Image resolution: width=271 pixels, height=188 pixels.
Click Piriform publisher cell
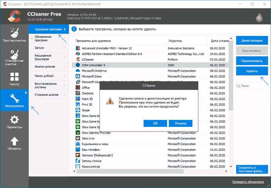pyautogui.click(x=173, y=60)
